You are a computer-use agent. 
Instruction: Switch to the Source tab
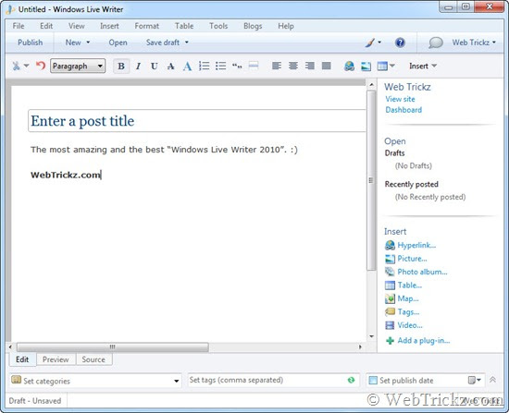point(93,359)
